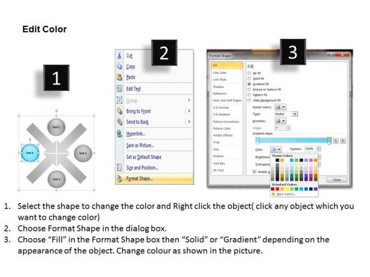
Task: Click the add gradient stop icon
Action: [x=336, y=141]
